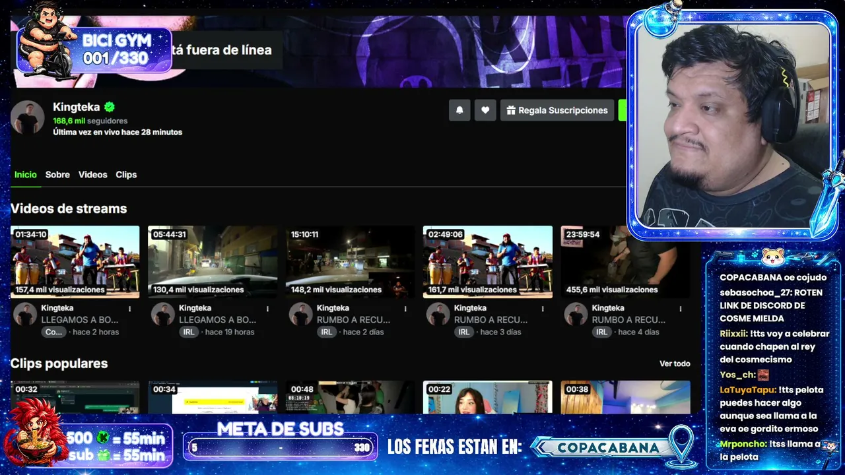The height and width of the screenshot is (475, 845).
Task: Click channel avatar beside the 'hace 3 días' video
Action: pyautogui.click(x=438, y=314)
